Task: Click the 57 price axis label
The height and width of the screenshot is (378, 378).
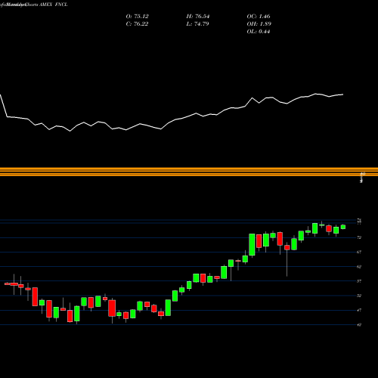Action: [359, 281]
